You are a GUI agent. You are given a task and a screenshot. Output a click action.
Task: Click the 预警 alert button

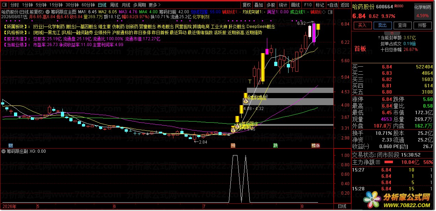[422, 26]
